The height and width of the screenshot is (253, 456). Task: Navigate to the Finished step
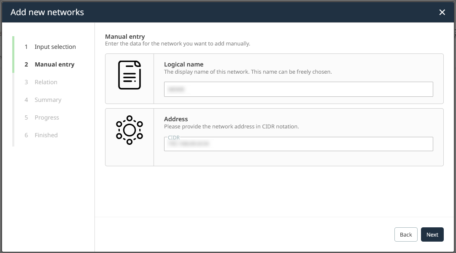(46, 135)
